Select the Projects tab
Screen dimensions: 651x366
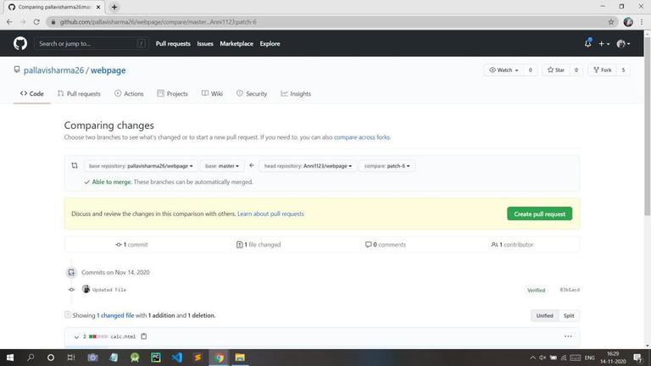click(x=172, y=94)
